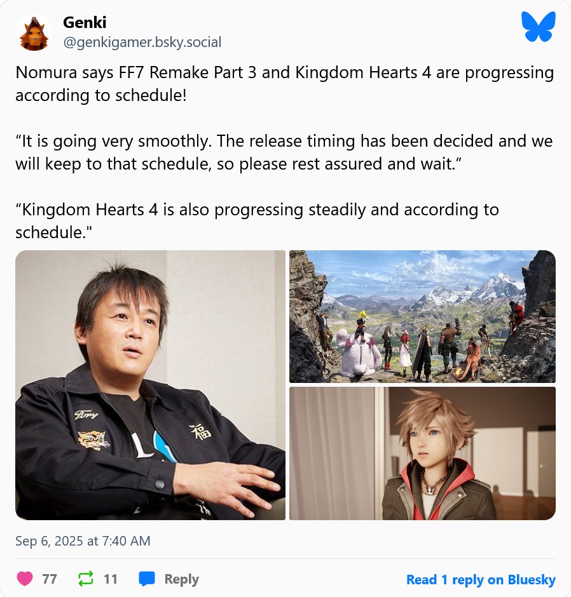This screenshot has width=571, height=597.
Task: Open the repost count 11
Action: pos(111,579)
